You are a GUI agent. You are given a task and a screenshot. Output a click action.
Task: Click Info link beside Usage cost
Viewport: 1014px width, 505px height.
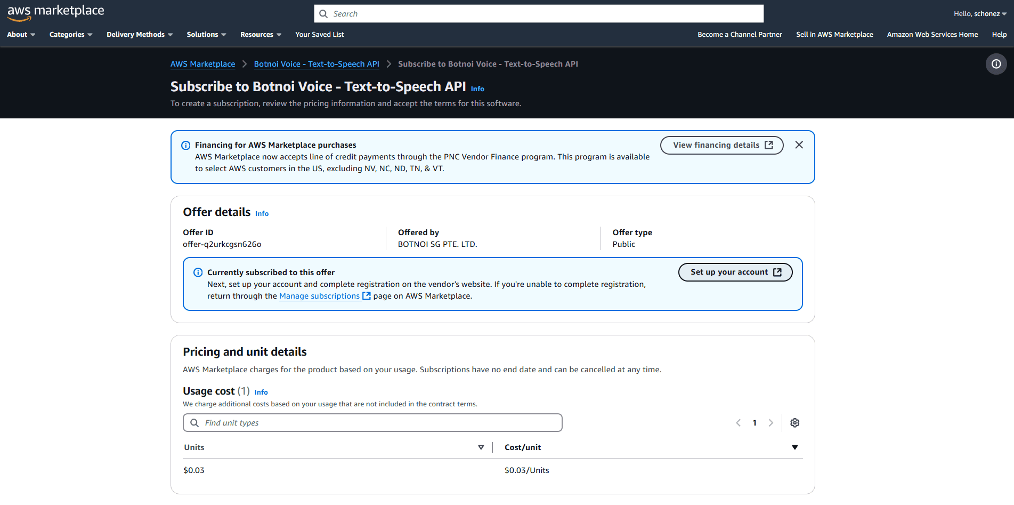click(x=261, y=392)
